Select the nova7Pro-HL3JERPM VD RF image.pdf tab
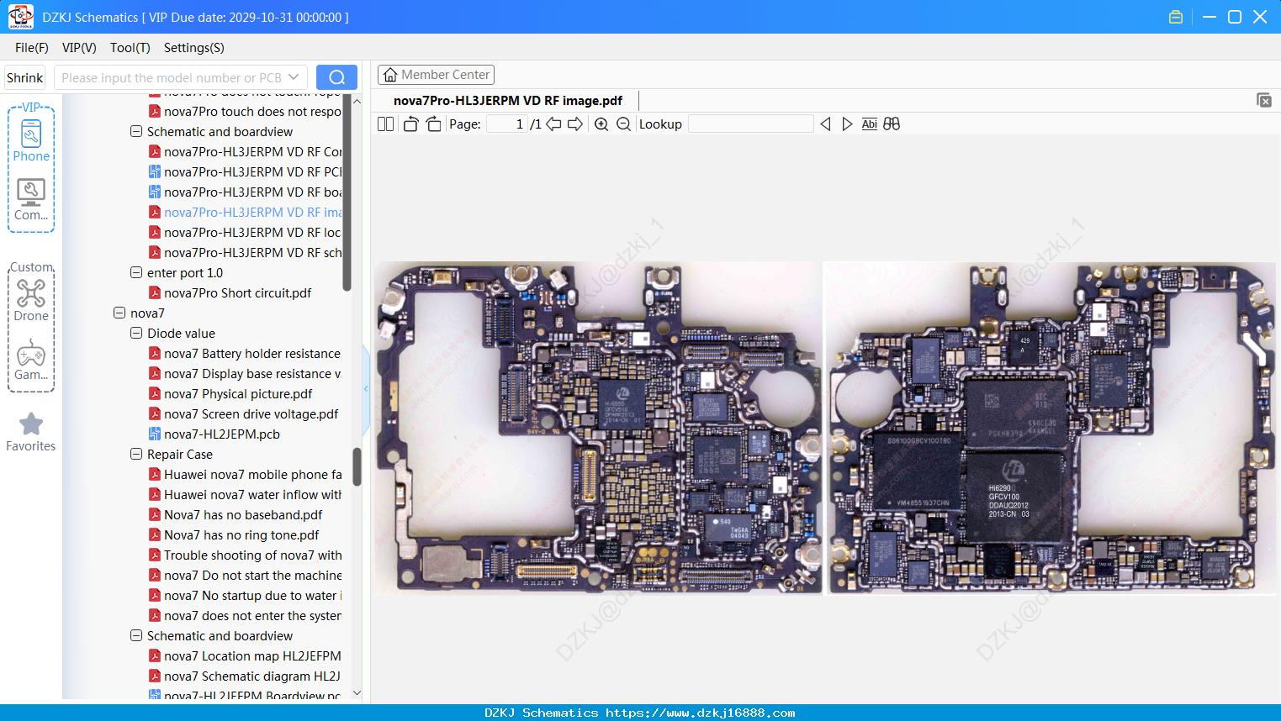 [508, 101]
